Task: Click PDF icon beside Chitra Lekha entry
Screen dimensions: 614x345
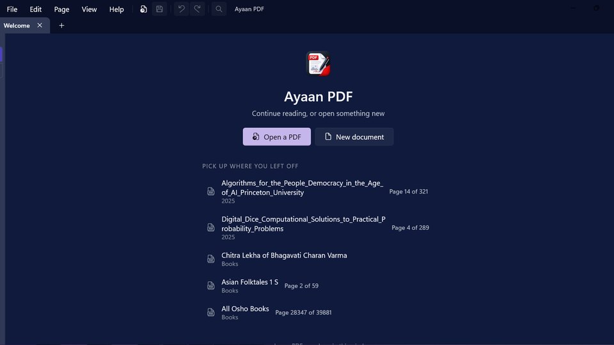Action: click(211, 259)
